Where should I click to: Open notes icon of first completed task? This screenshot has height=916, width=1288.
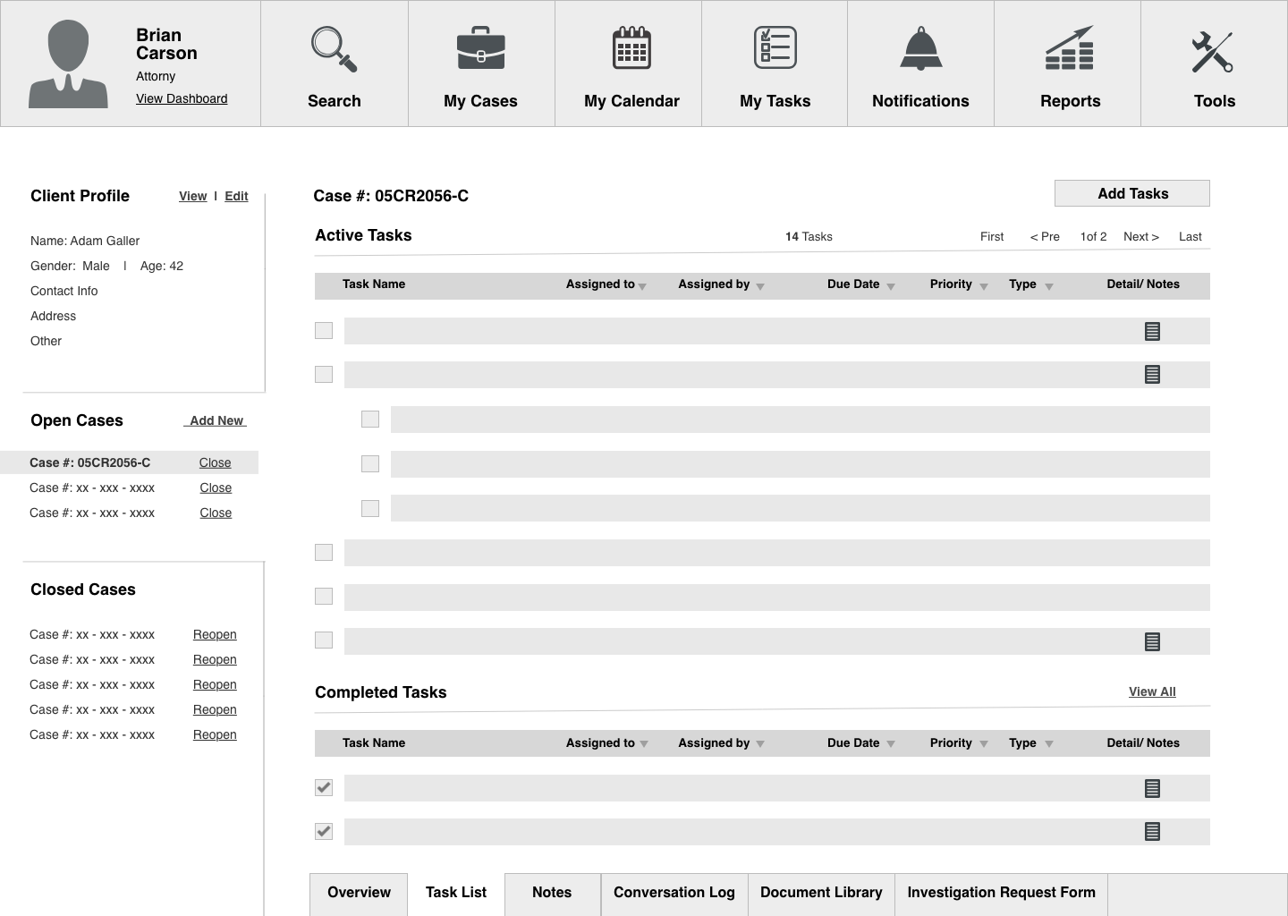[x=1152, y=788]
